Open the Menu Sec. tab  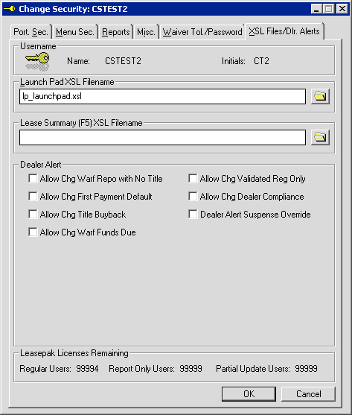click(75, 32)
